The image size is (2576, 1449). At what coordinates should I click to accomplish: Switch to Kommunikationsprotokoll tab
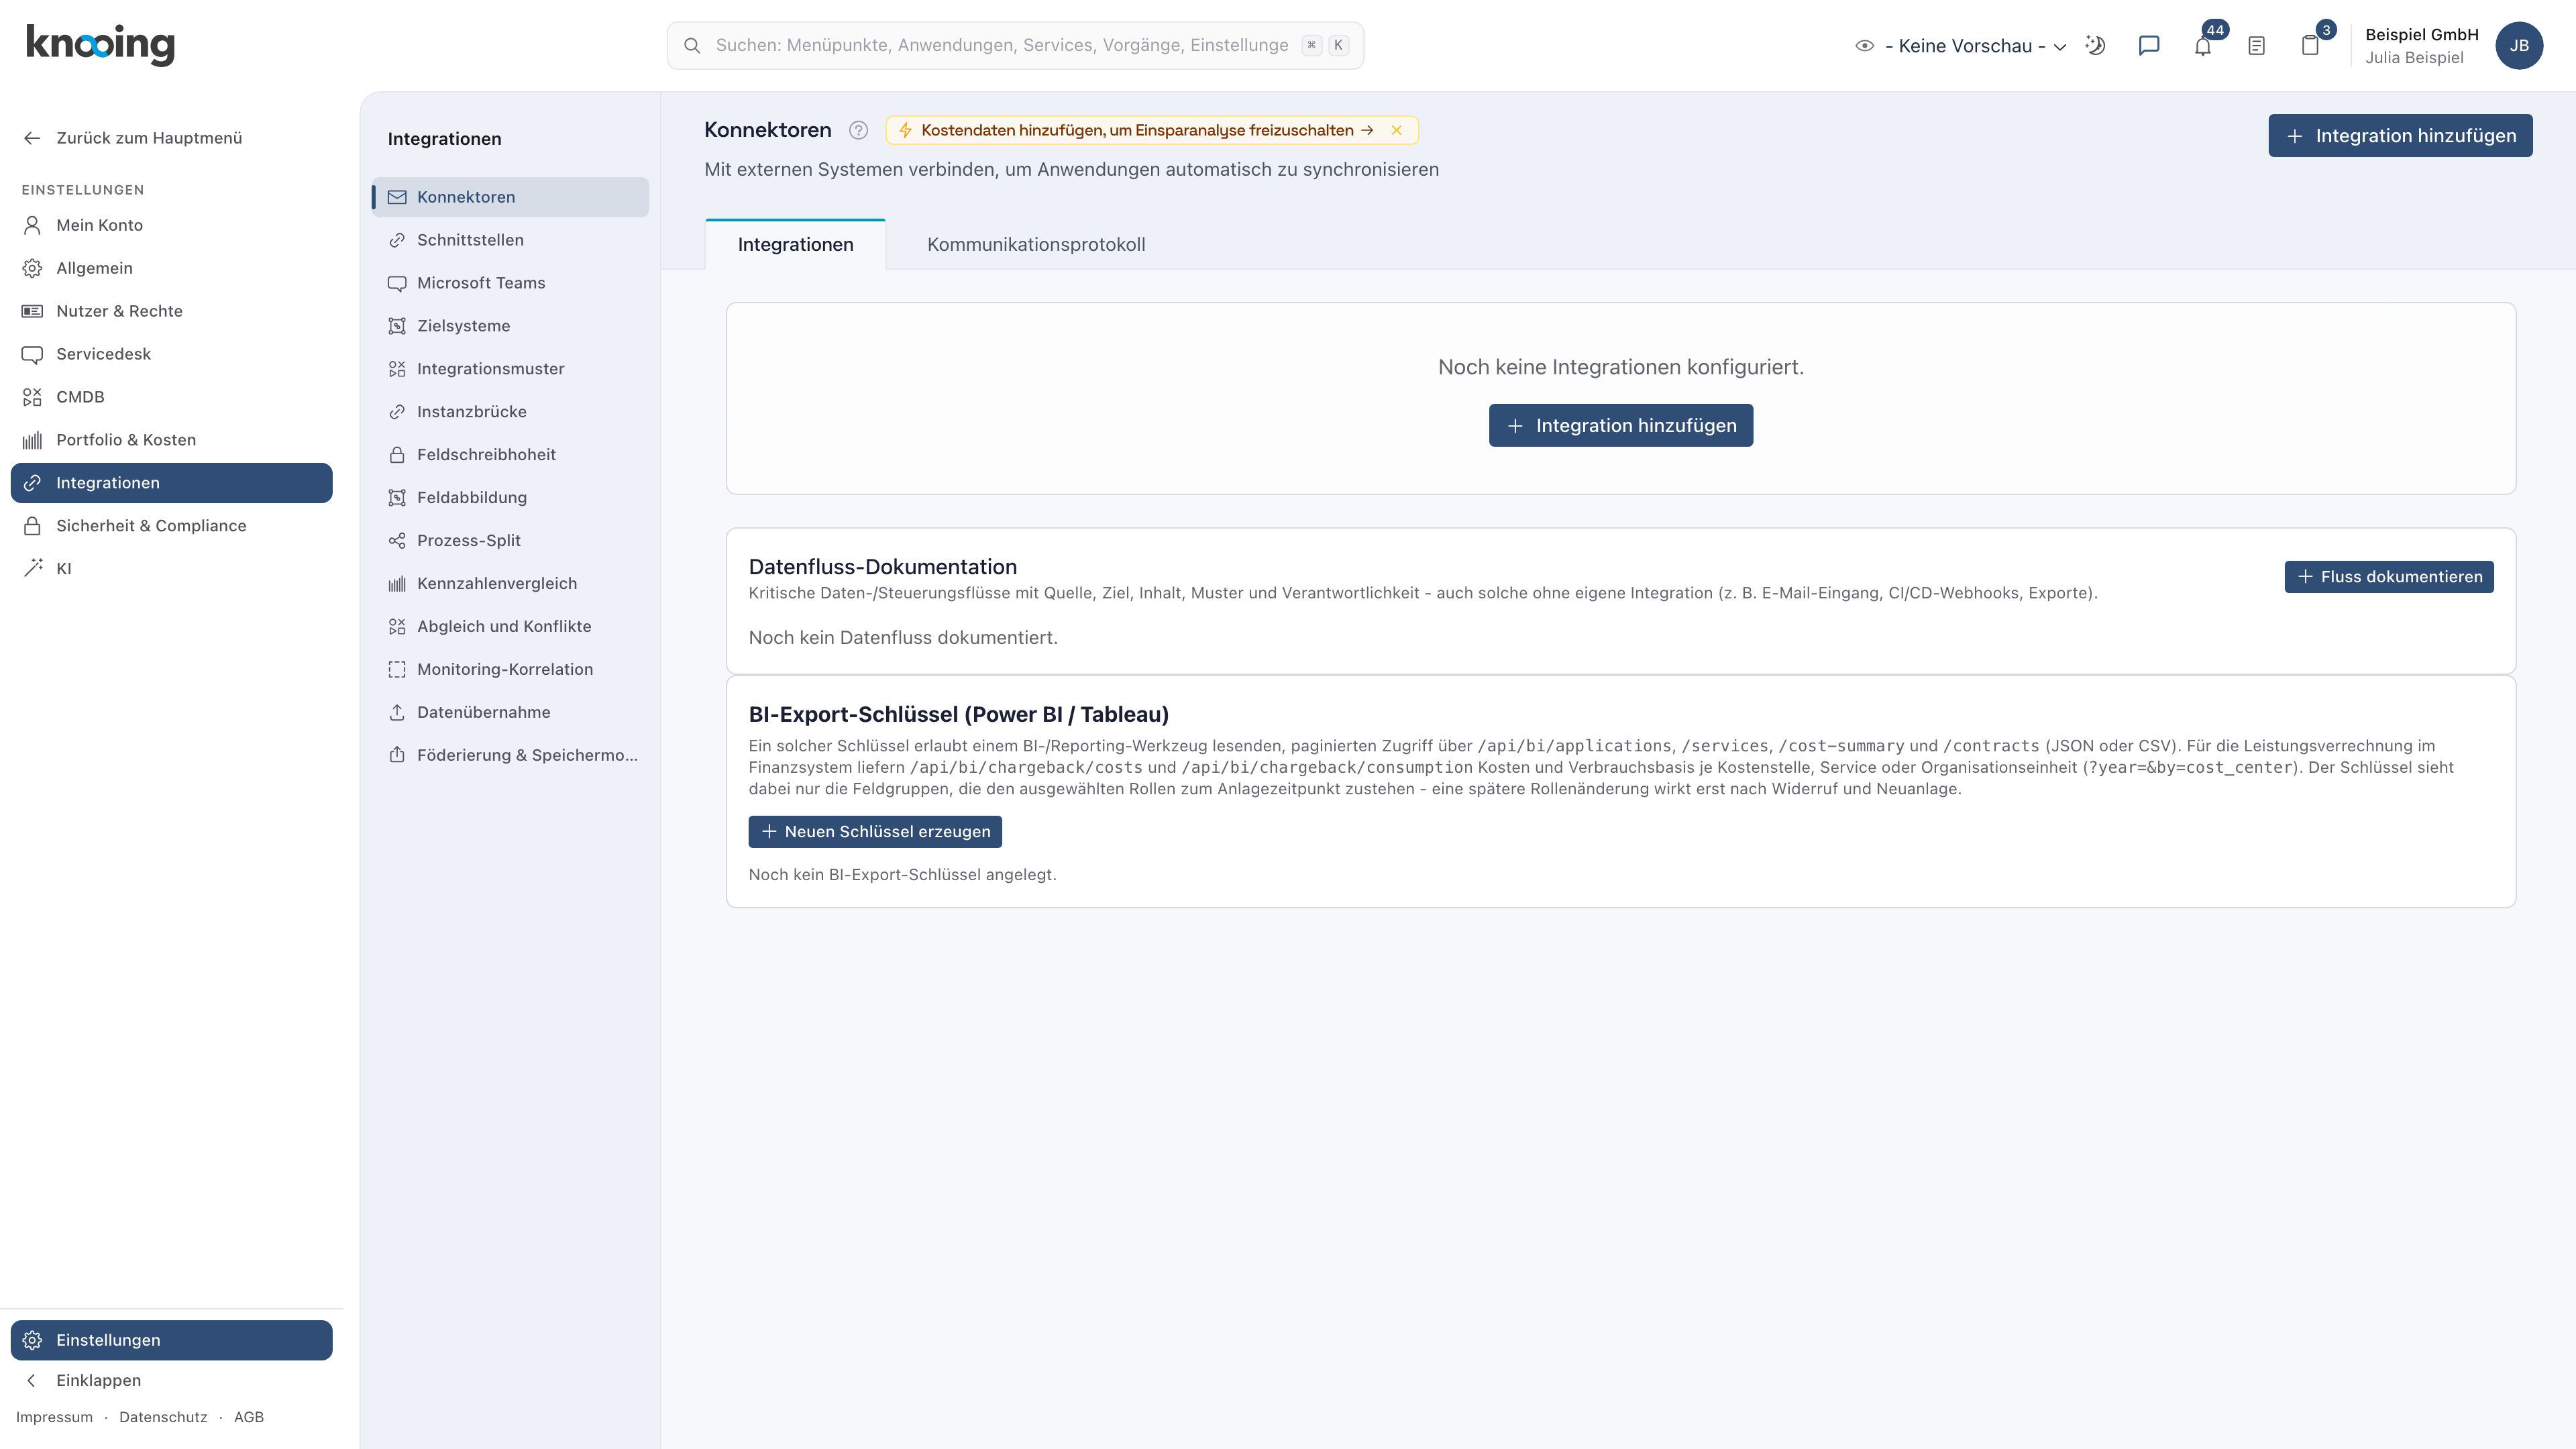1036,244
